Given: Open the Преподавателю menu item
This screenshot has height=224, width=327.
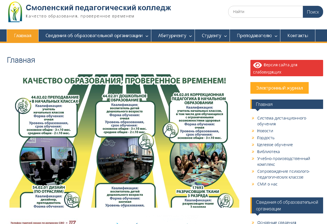Looking at the screenshot, I should (255, 35).
